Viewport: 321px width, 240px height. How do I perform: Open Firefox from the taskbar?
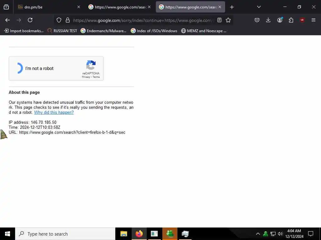tap(139, 234)
